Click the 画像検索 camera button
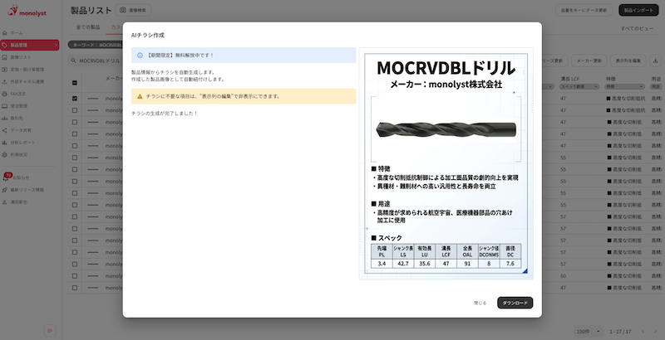Viewport: 665px width, 340px height. coord(134,10)
